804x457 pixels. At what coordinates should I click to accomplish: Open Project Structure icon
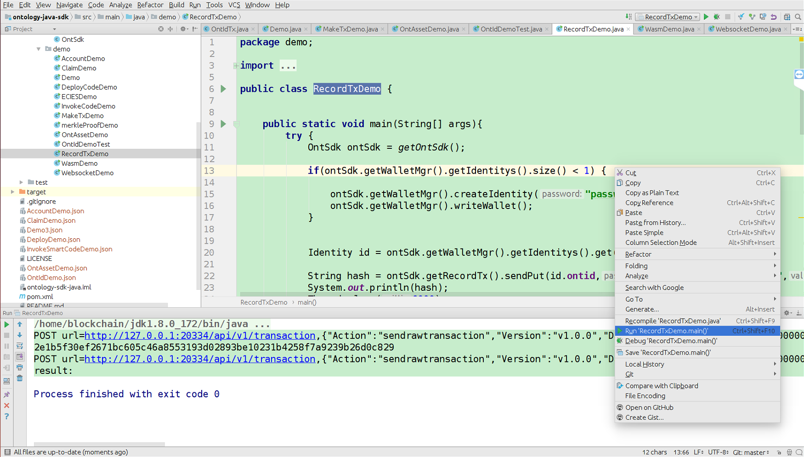click(787, 17)
